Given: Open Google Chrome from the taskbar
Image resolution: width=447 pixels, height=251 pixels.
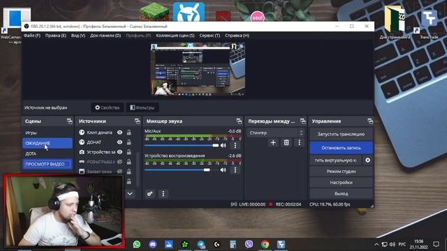Looking at the screenshot, I should tap(265, 244).
